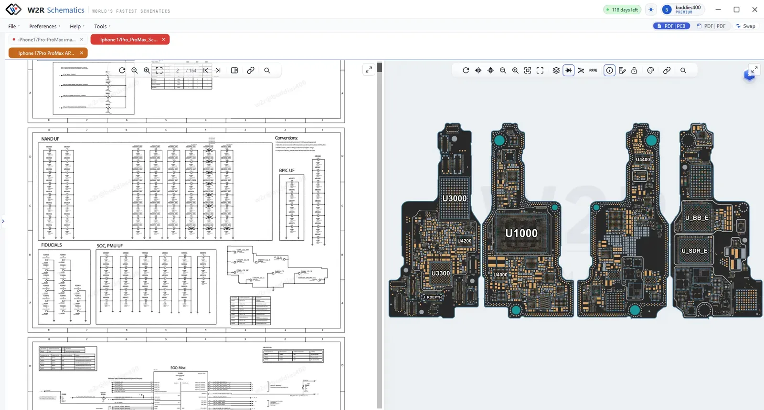
Task: Select PDF | PCB layout mode
Action: [671, 26]
